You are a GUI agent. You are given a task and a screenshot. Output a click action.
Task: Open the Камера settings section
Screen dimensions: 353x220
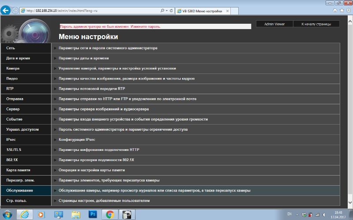(26, 69)
